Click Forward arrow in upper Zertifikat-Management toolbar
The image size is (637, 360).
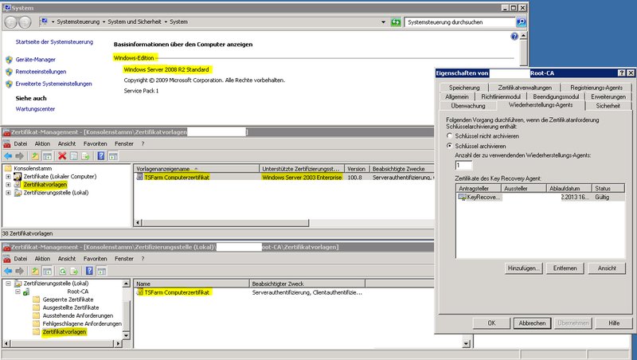click(19, 156)
